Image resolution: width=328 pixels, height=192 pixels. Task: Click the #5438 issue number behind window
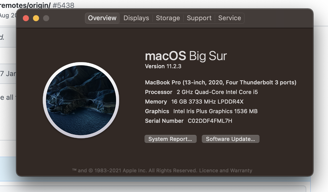pos(63,5)
